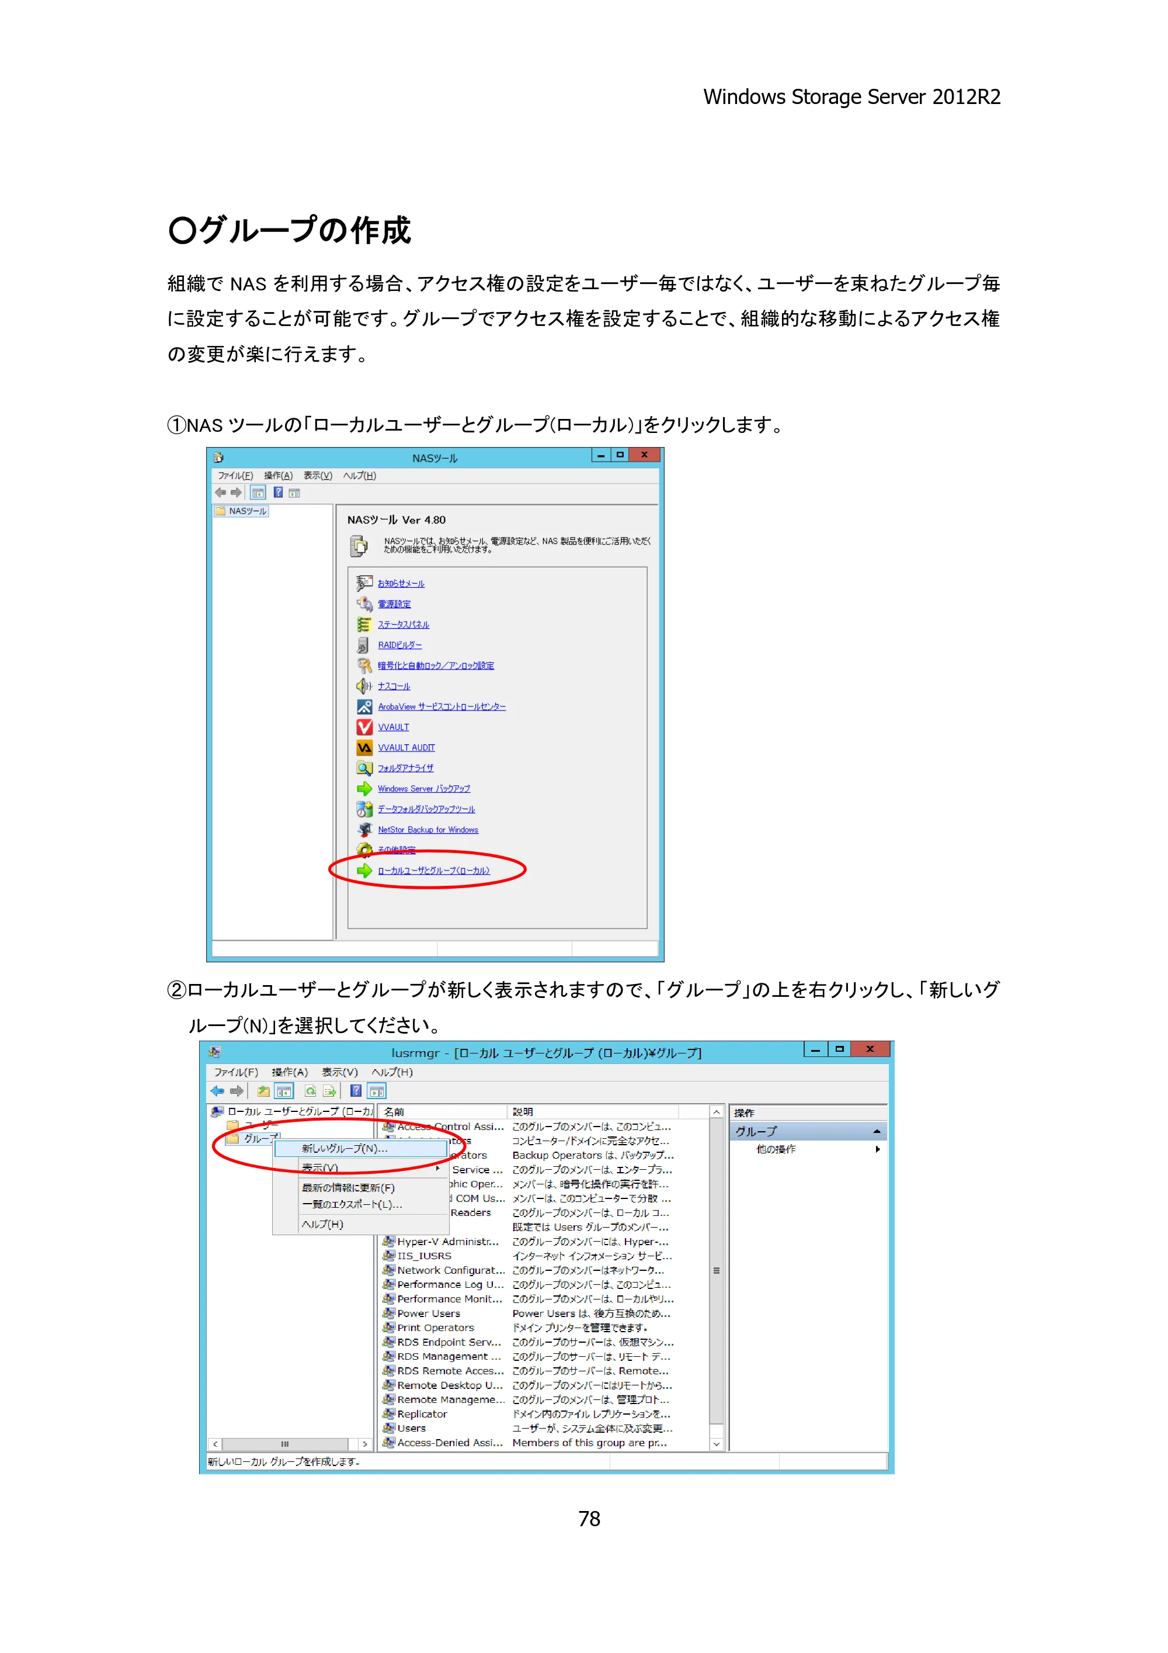Image resolution: width=1168 pixels, height=1653 pixels.
Task: Toggle action pane icon in NASツール toolbar
Action: (294, 493)
